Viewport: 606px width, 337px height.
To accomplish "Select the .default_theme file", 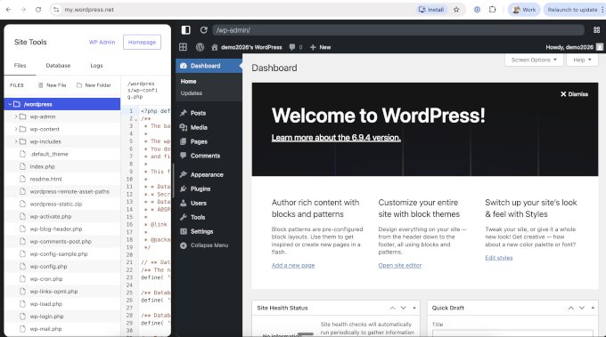I will coord(62,154).
